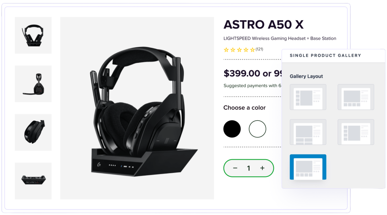The width and height of the screenshot is (387, 215).
Task: Choose layout with bottom thumbnail row, top right
Action: [356, 97]
